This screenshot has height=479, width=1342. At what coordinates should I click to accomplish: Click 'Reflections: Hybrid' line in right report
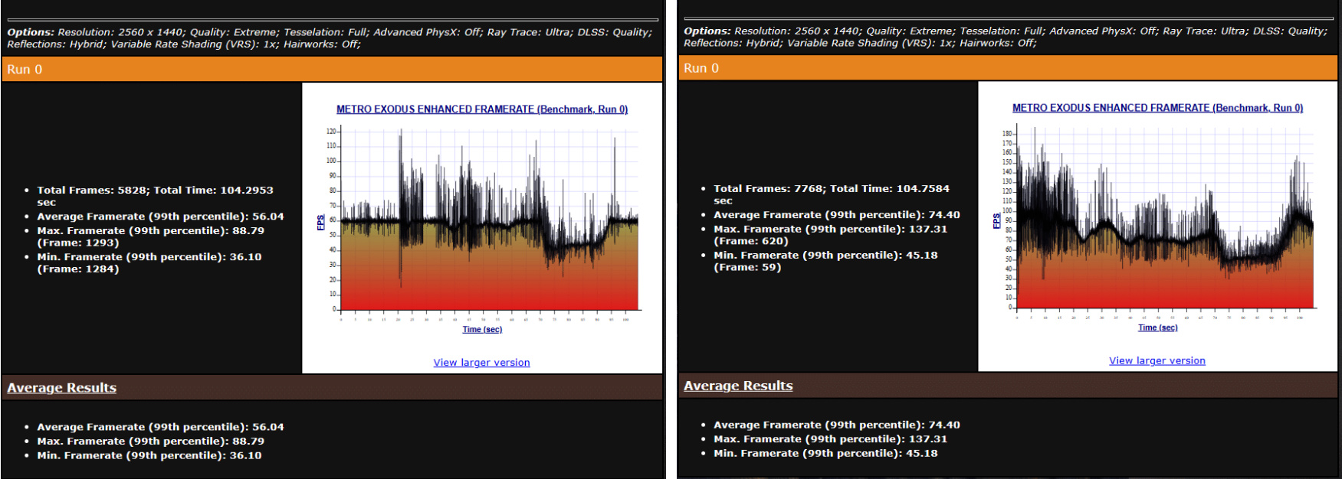pyautogui.click(x=860, y=43)
